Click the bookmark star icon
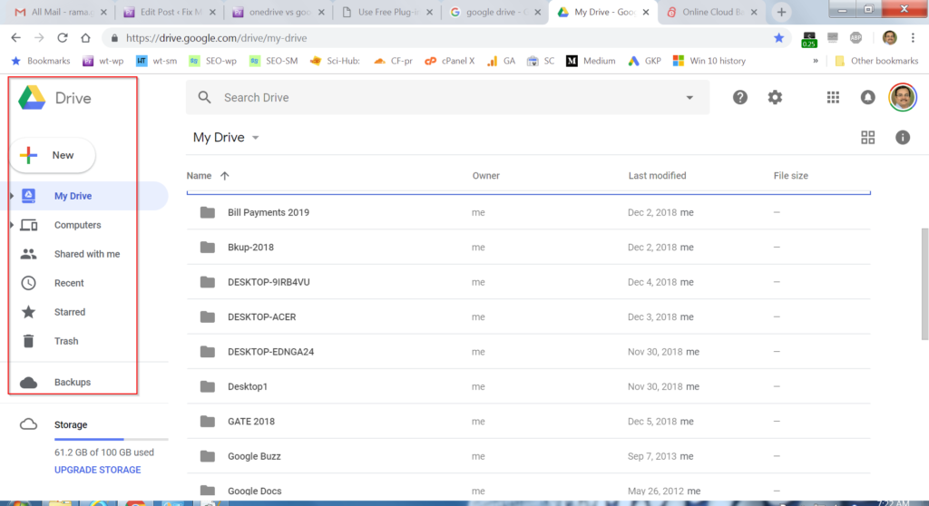Screen dimensions: 929x506 click(x=778, y=38)
